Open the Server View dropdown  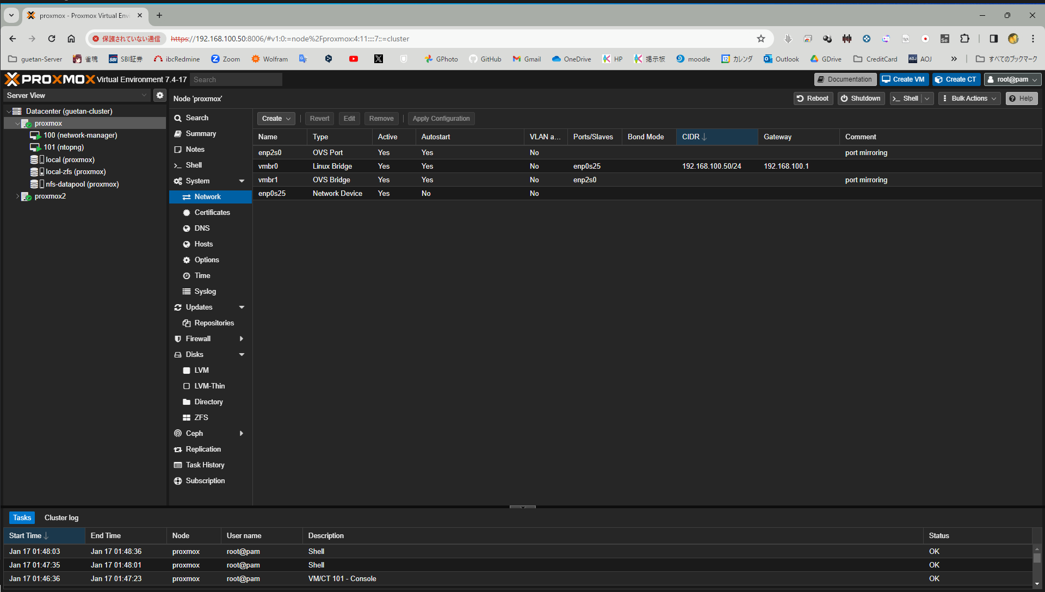click(77, 95)
